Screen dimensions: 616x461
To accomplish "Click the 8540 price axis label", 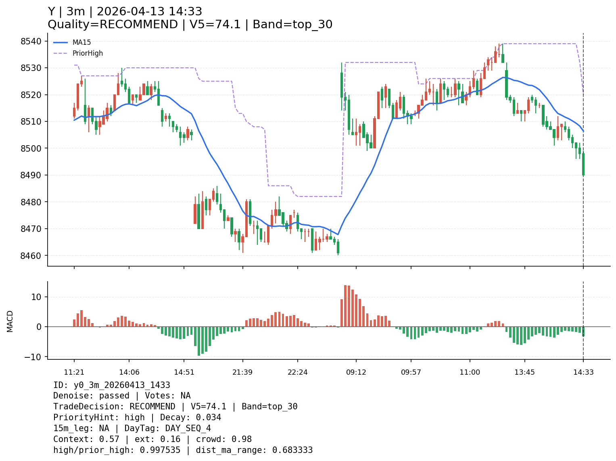I will 31,41.
